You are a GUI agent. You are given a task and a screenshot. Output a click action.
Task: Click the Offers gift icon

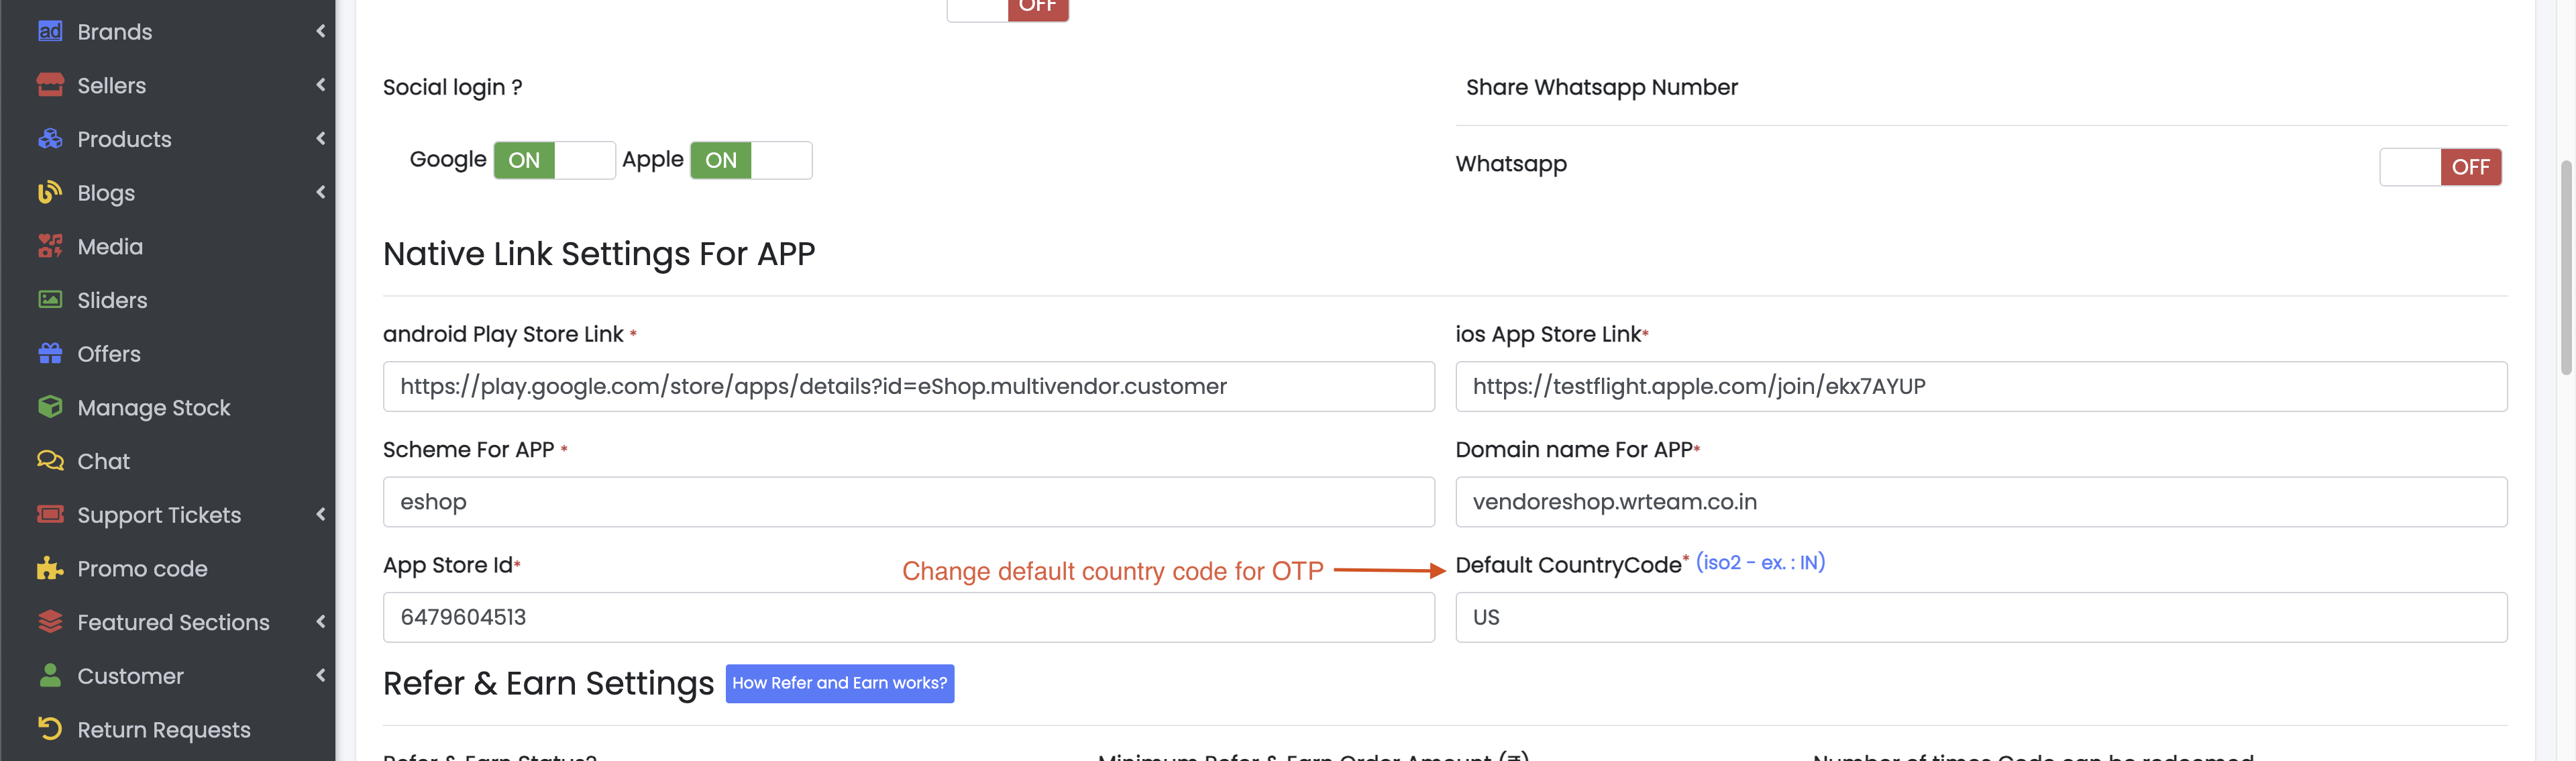click(49, 354)
